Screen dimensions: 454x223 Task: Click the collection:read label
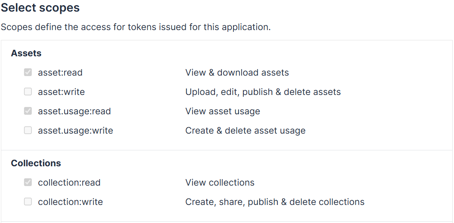[69, 183]
